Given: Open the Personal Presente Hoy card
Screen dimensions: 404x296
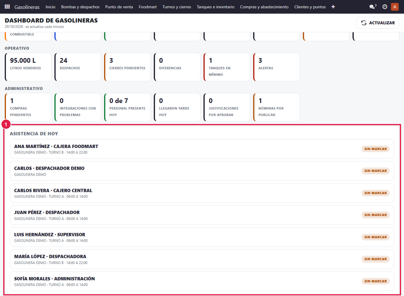Looking at the screenshot, I should [x=127, y=107].
